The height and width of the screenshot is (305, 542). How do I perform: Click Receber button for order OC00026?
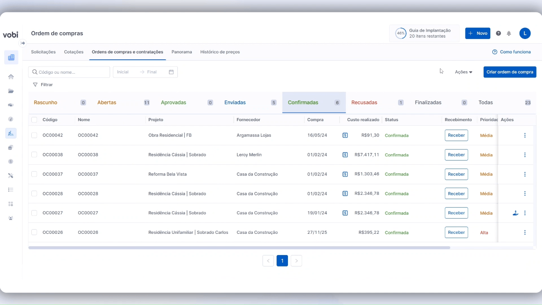click(456, 233)
